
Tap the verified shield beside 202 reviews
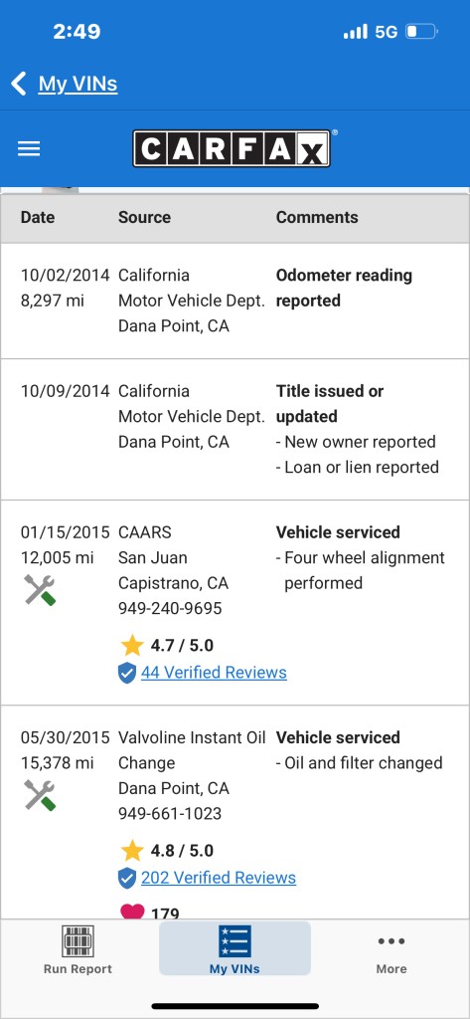[127, 878]
